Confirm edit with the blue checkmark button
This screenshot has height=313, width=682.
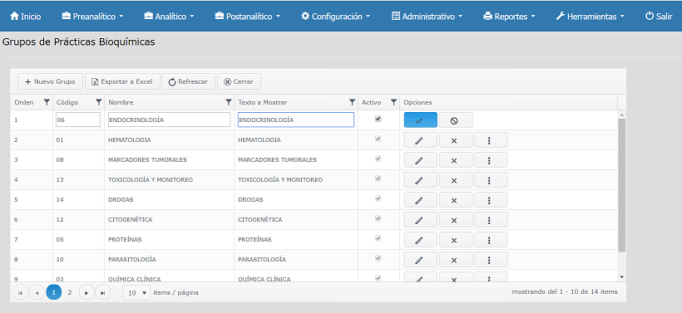[x=421, y=120]
